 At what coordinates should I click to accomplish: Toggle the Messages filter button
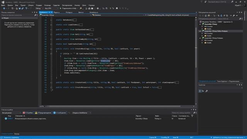click(x=60, y=113)
